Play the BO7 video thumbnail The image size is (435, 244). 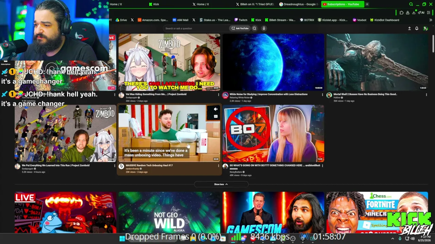coord(273,134)
